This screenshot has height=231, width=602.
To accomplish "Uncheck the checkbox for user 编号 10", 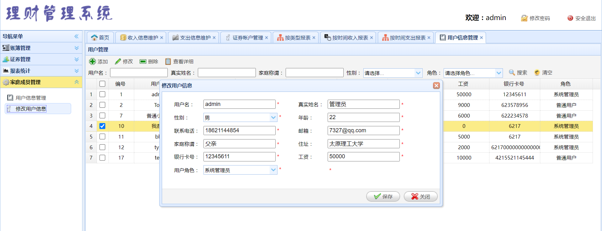I will pos(102,126).
